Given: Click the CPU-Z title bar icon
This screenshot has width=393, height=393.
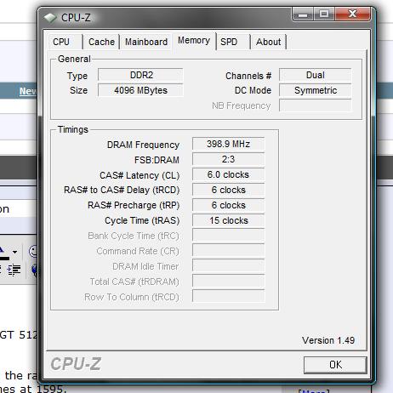Looking at the screenshot, I should point(50,18).
